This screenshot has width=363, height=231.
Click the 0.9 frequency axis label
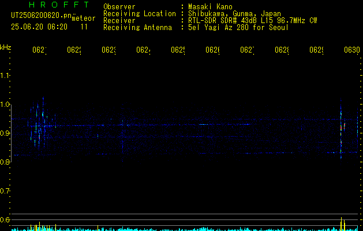5,133
